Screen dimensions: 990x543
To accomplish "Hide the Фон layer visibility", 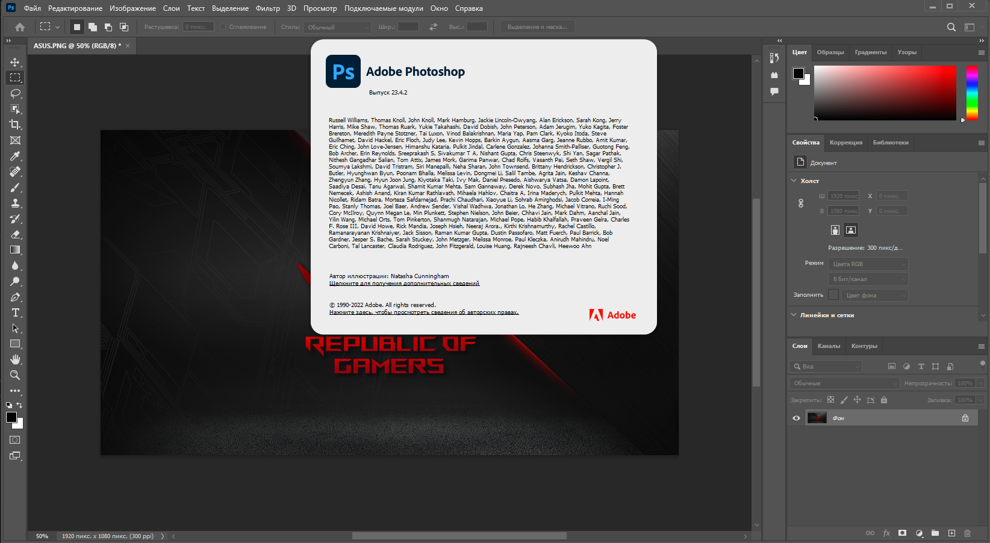I will [796, 418].
